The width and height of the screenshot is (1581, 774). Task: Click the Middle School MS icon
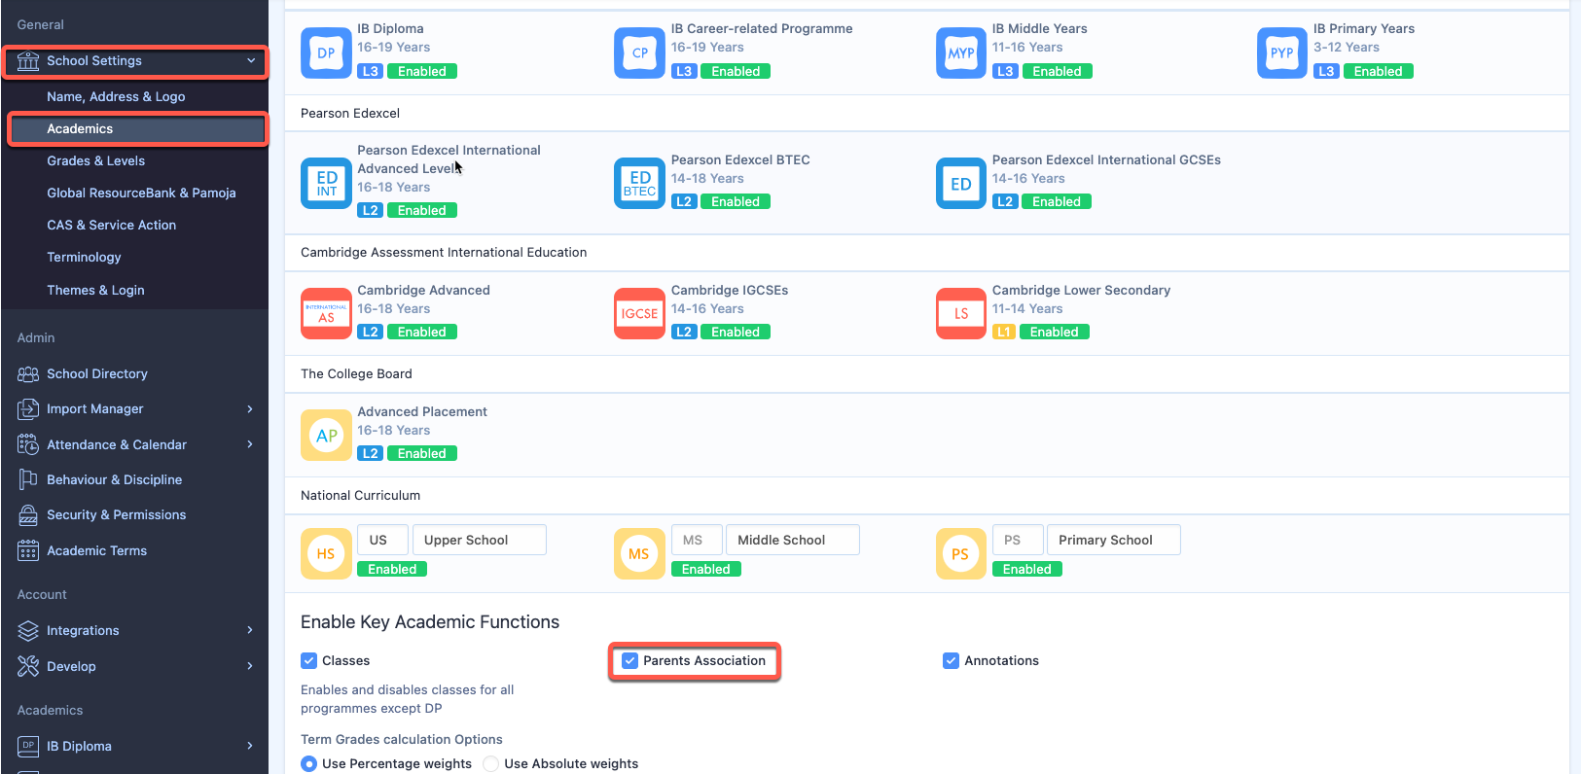point(639,554)
